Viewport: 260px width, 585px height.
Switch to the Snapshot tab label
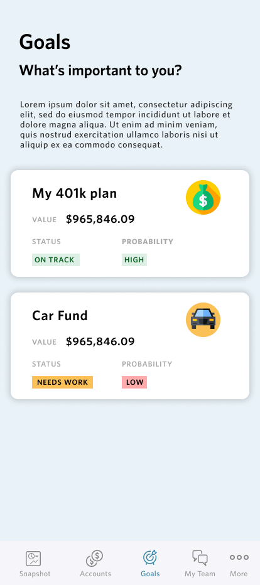pyautogui.click(x=35, y=574)
